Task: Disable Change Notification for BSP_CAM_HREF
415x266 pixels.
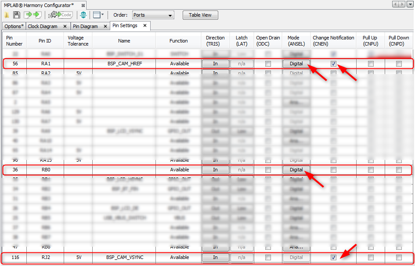Action: coord(333,64)
